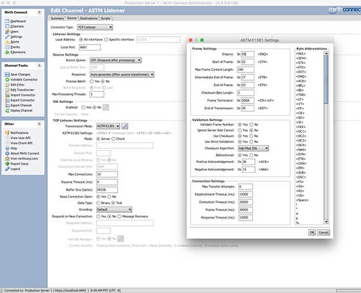361x293 pixels.
Task: Open the Alerts warning icon
Action: [x=7, y=42]
